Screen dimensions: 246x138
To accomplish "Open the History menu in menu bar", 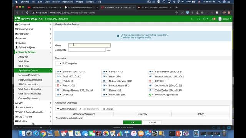I will (56, 2).
